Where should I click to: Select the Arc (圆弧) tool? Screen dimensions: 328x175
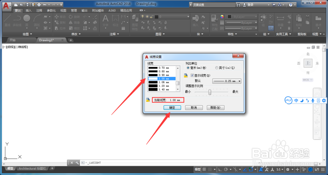click(37, 21)
